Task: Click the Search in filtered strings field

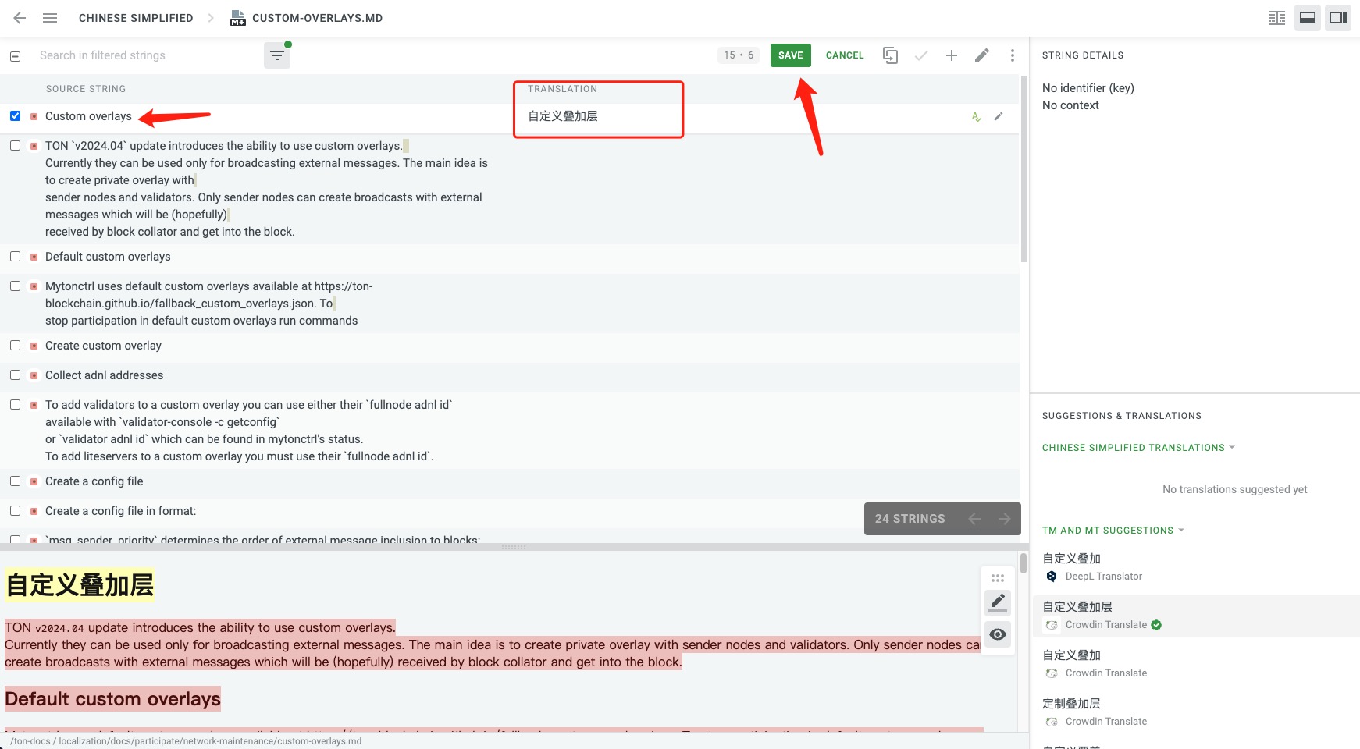Action: (x=148, y=55)
